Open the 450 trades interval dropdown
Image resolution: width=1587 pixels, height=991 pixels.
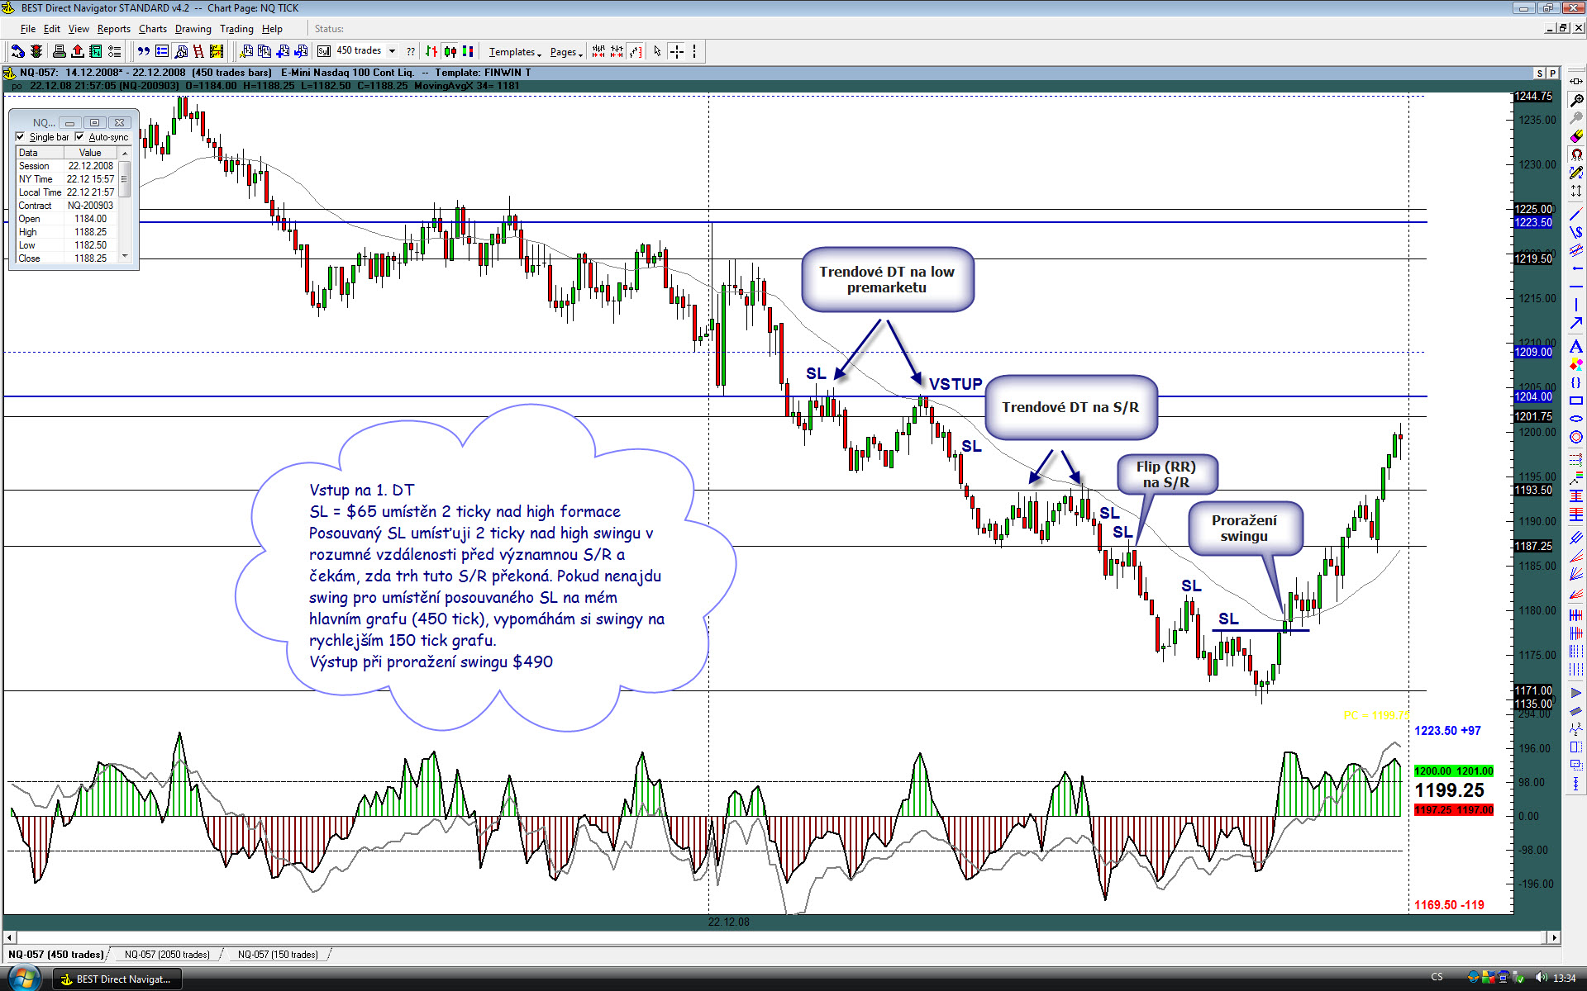click(x=392, y=51)
